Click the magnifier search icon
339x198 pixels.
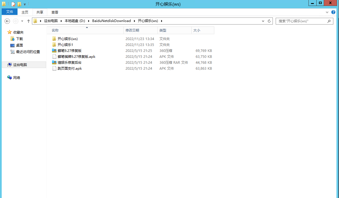(329, 21)
